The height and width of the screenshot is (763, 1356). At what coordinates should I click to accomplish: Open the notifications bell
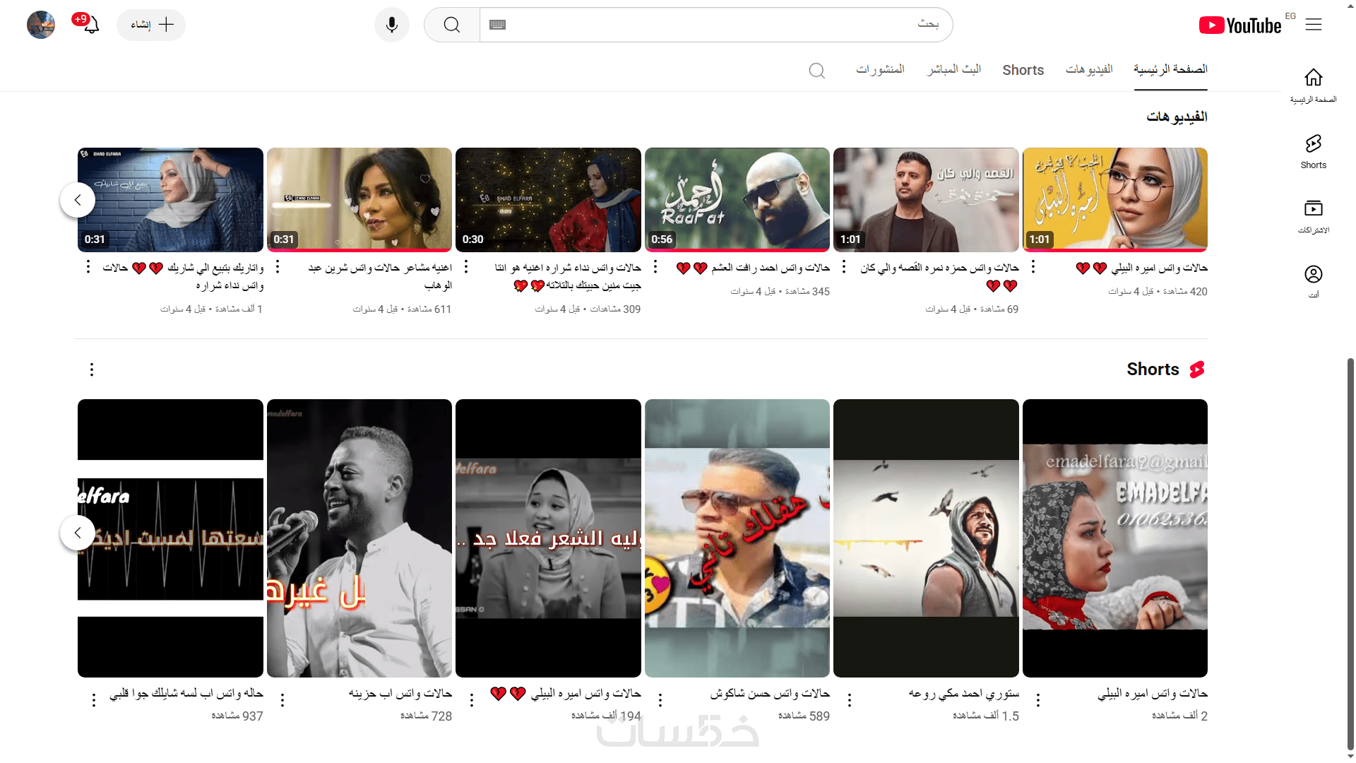pos(91,25)
